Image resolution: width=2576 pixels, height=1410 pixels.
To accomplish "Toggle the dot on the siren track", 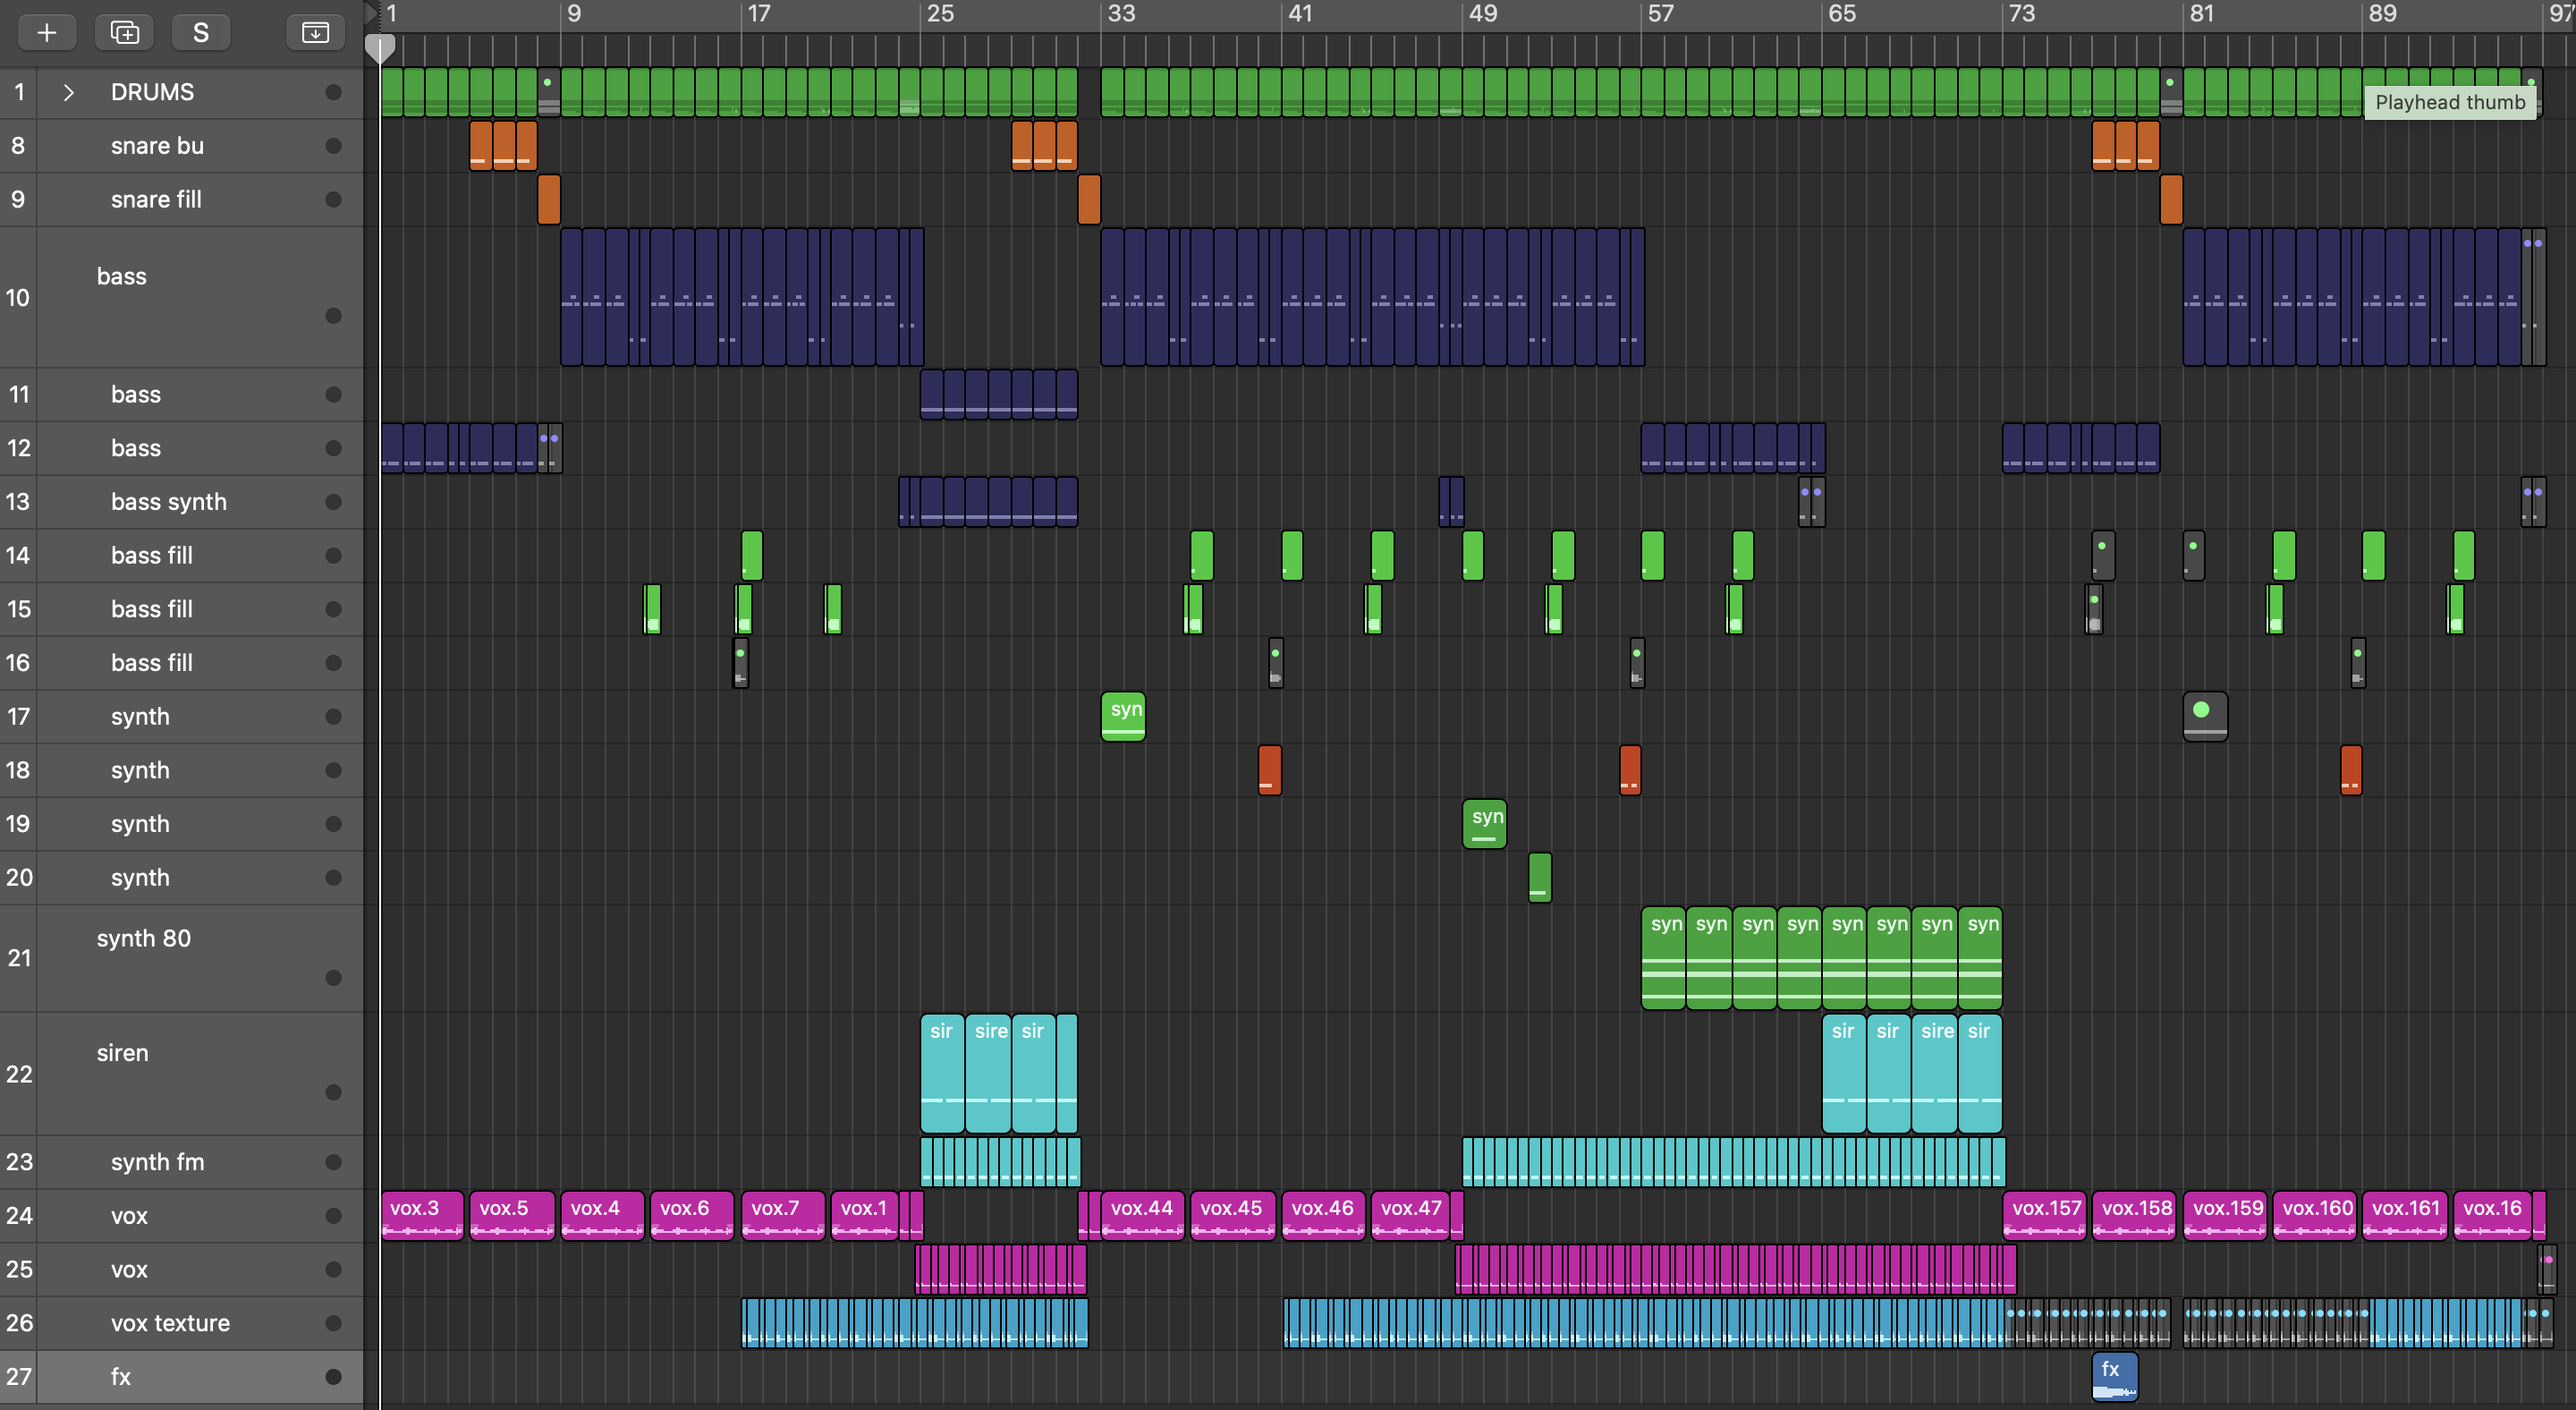I will [x=333, y=1092].
